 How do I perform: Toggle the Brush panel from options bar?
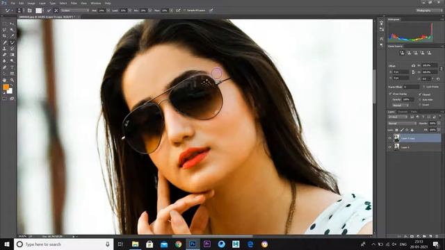[x=29, y=10]
